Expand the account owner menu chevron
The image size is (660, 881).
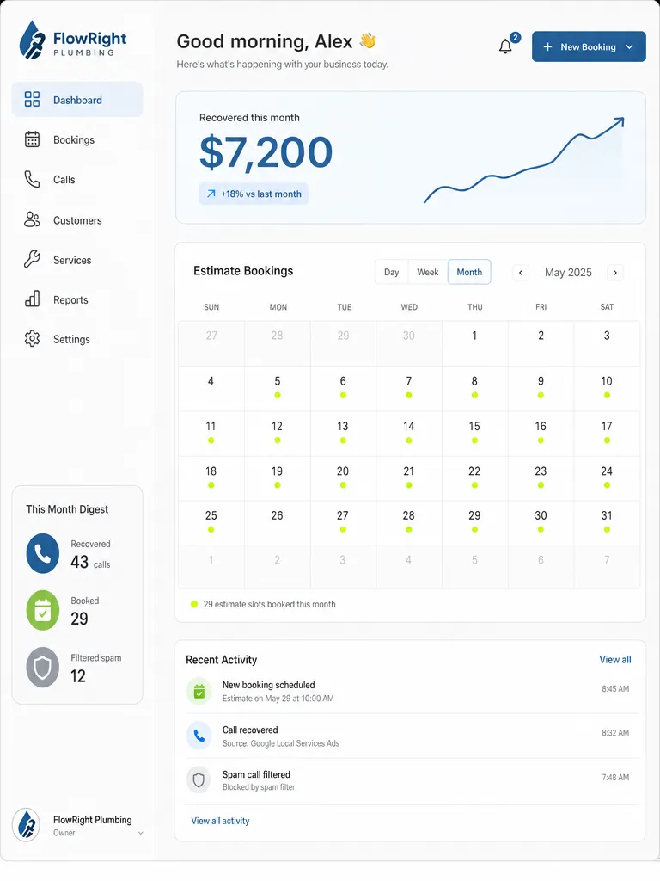coord(140,833)
